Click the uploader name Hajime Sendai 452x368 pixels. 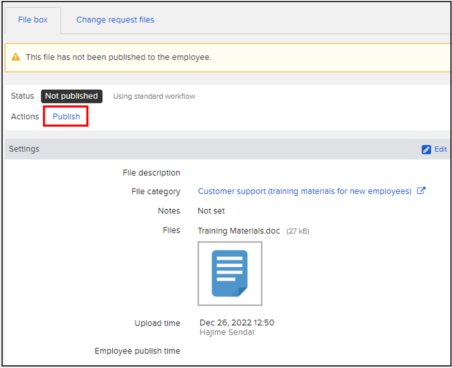pyautogui.click(x=227, y=332)
